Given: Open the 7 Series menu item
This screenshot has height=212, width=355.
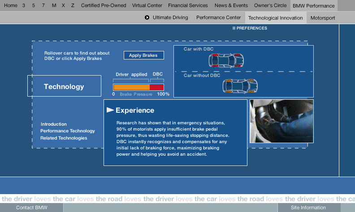Looking at the screenshot, I should click(x=43, y=5).
